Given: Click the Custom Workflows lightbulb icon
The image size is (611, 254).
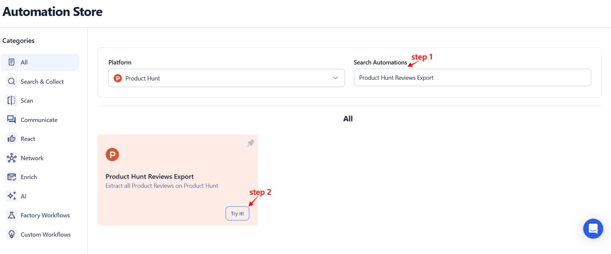Looking at the screenshot, I should coord(11,234).
